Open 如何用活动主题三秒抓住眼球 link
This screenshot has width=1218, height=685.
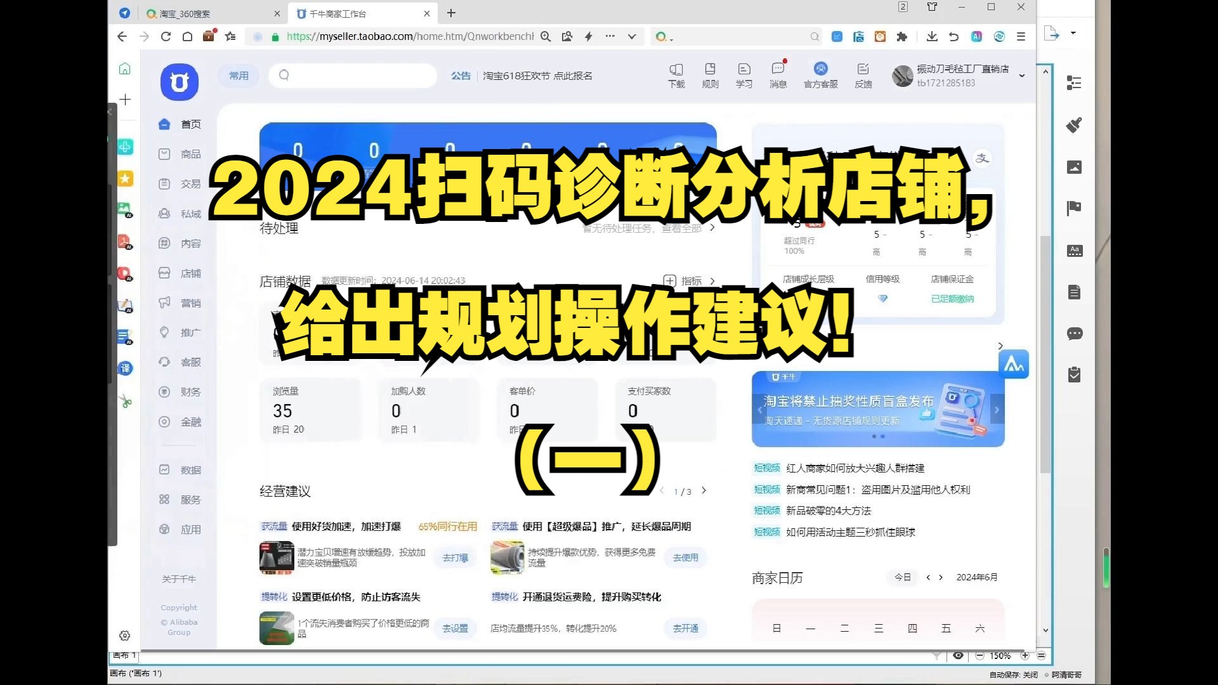(850, 532)
